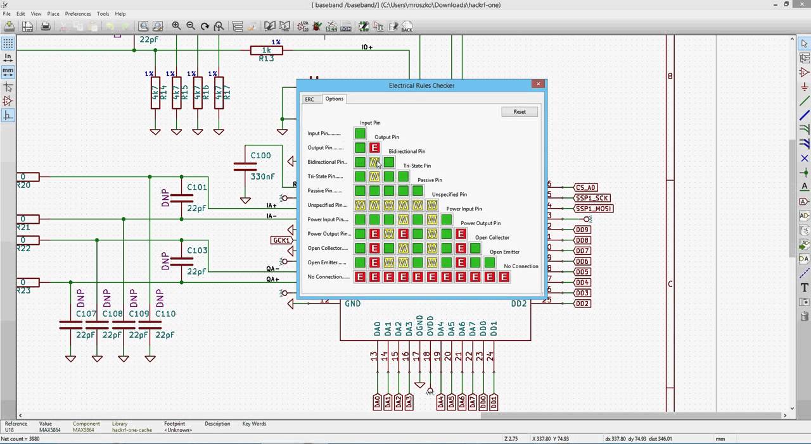
Task: Select the Place wire tool
Action: coord(803,99)
